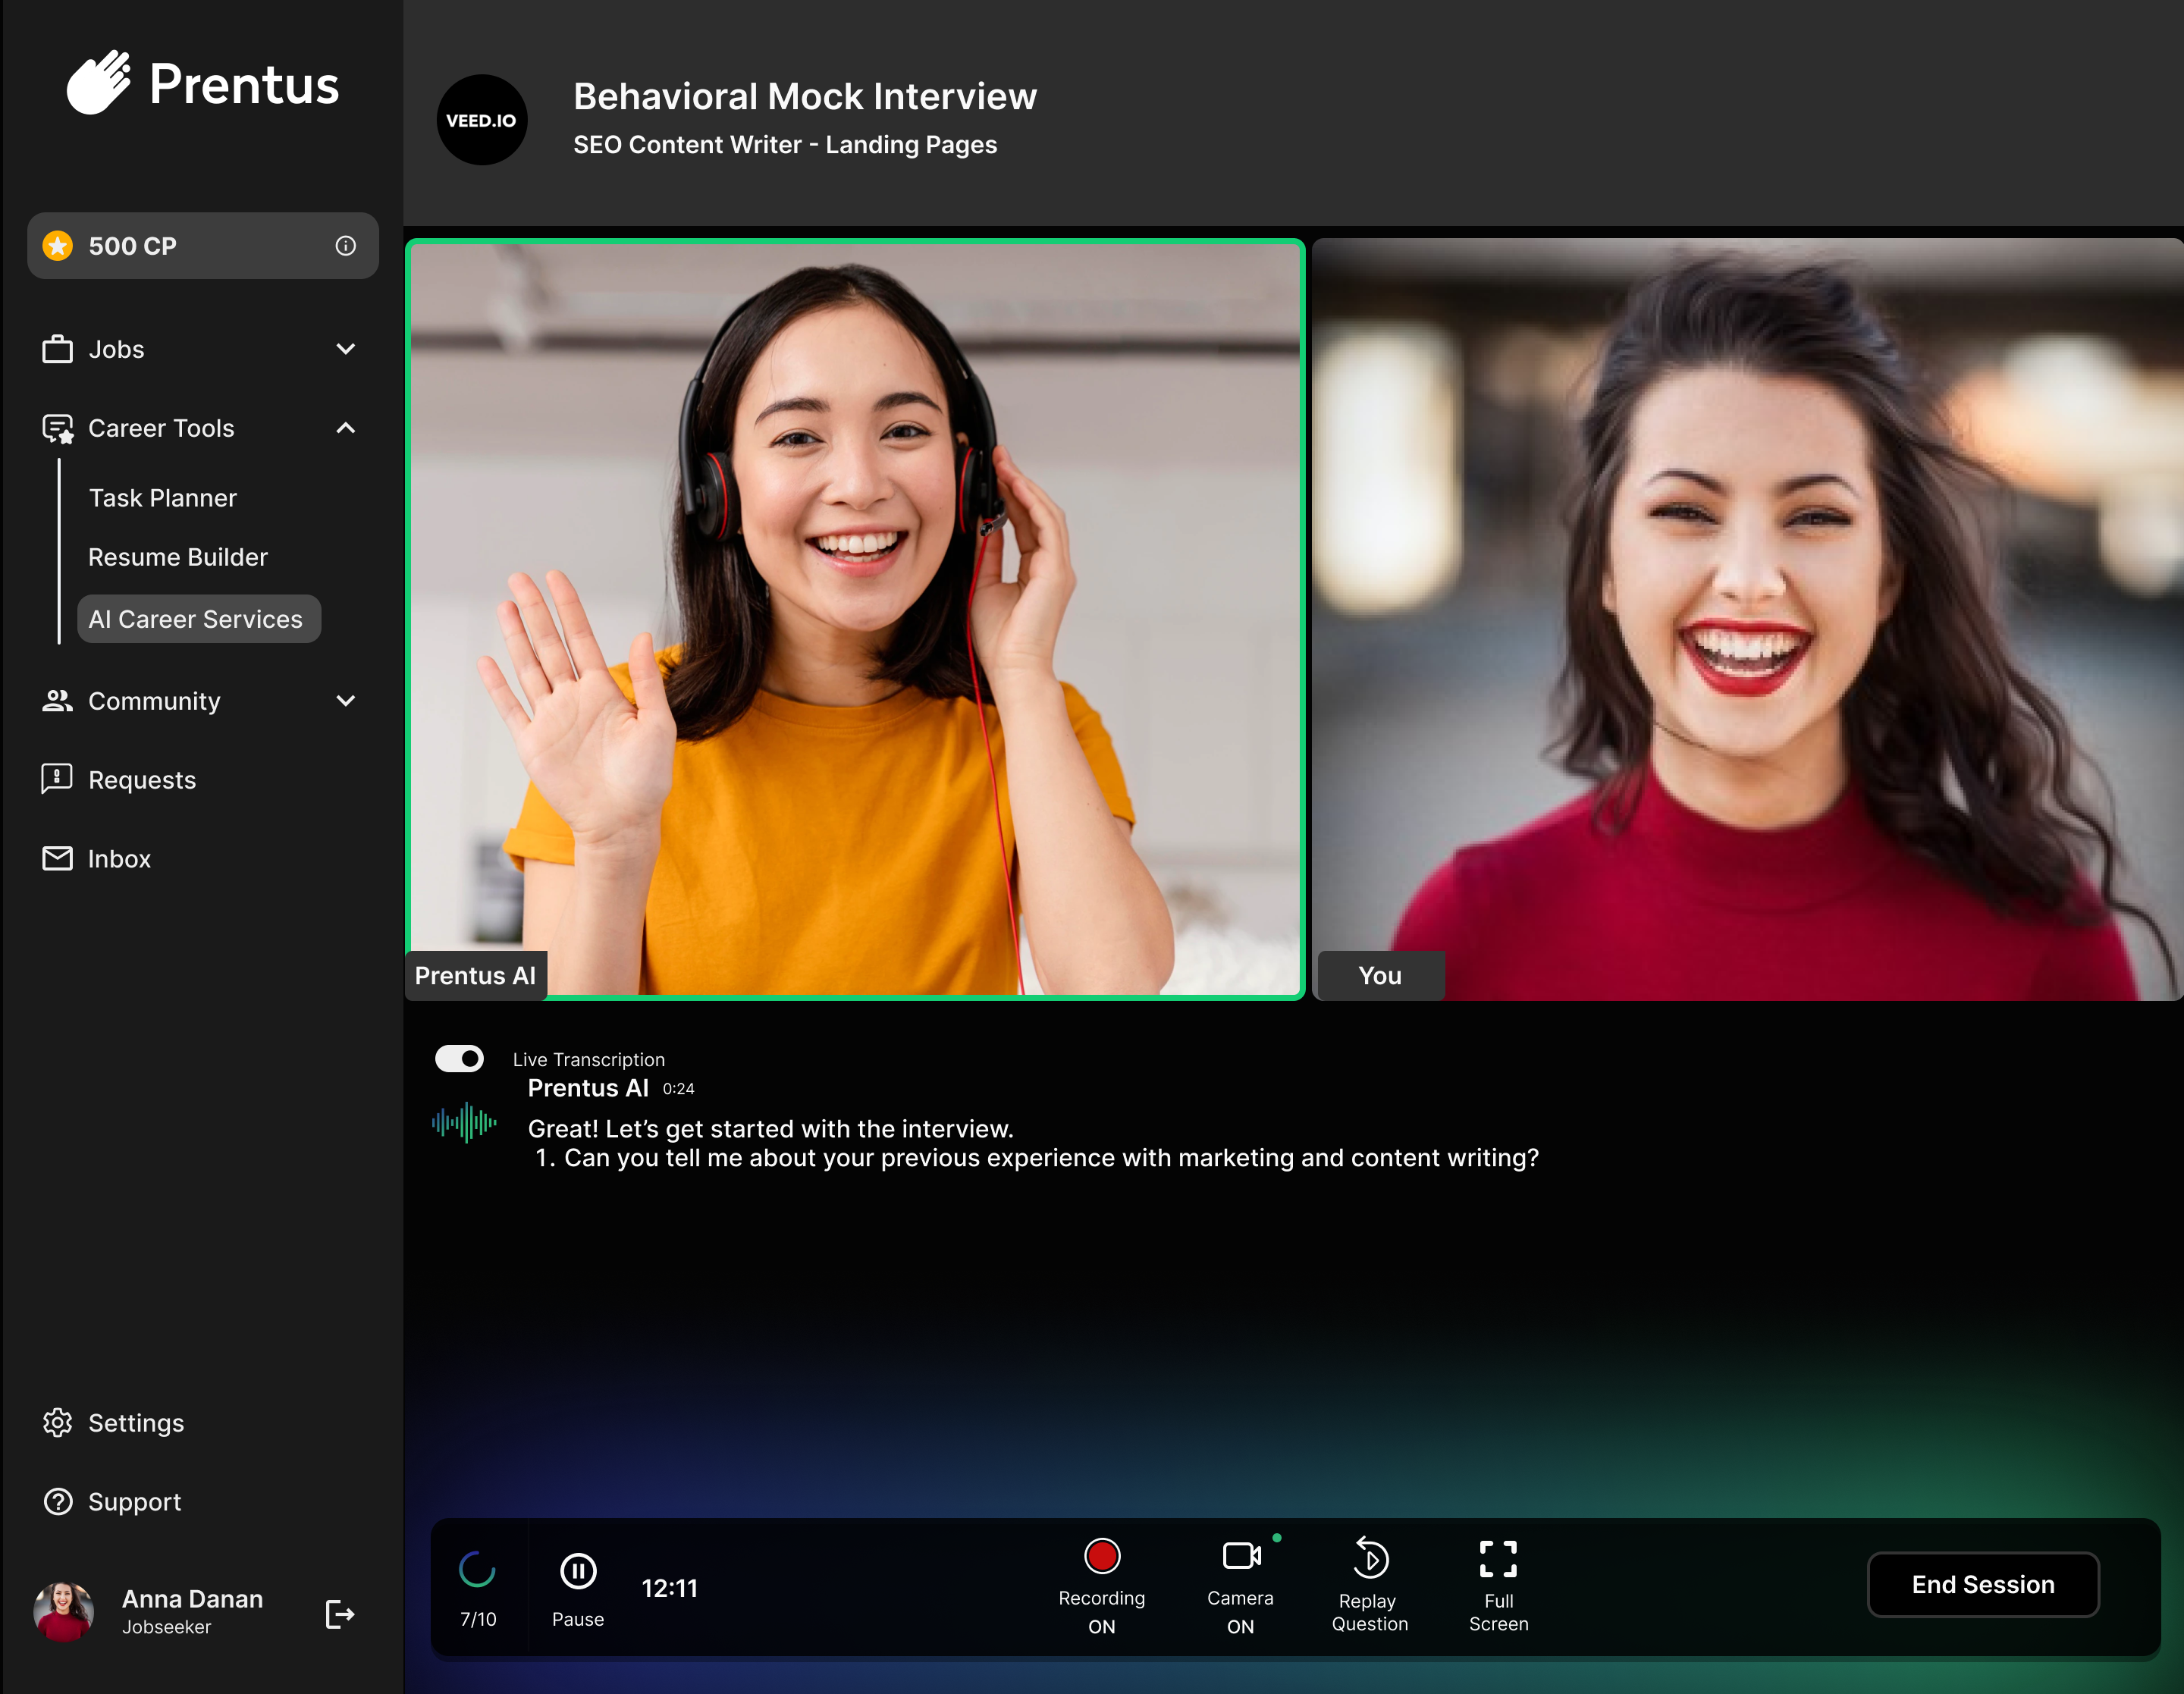Screen dimensions: 2184x1694
Task: Open the CP info icon
Action: coord(345,246)
